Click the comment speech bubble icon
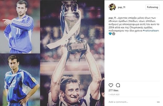The image size is (163, 106). coord(118,85)
